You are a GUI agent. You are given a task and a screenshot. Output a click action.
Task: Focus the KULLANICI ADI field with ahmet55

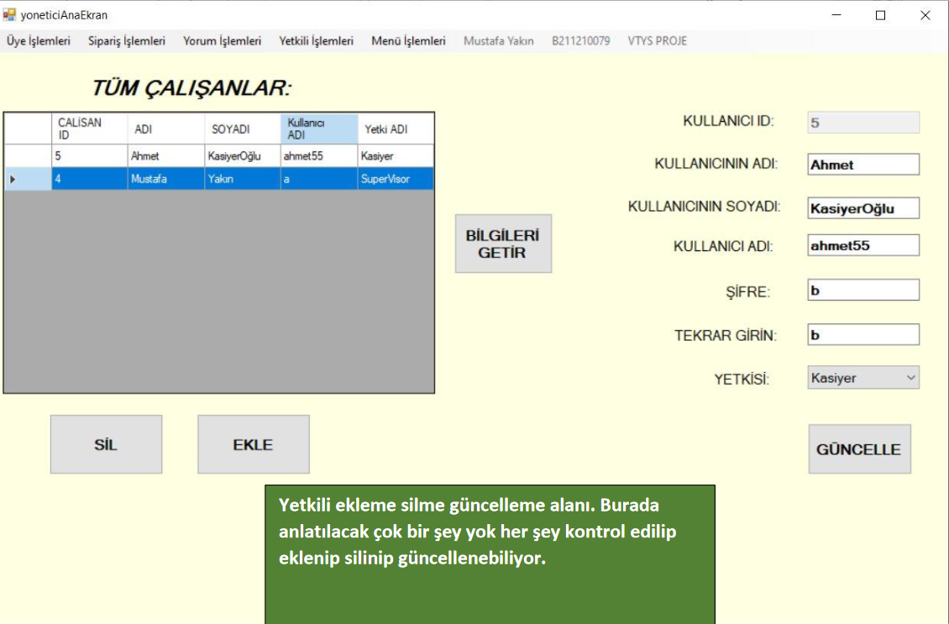(863, 245)
